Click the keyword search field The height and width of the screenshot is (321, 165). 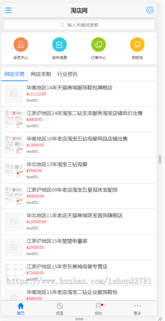[79, 25]
